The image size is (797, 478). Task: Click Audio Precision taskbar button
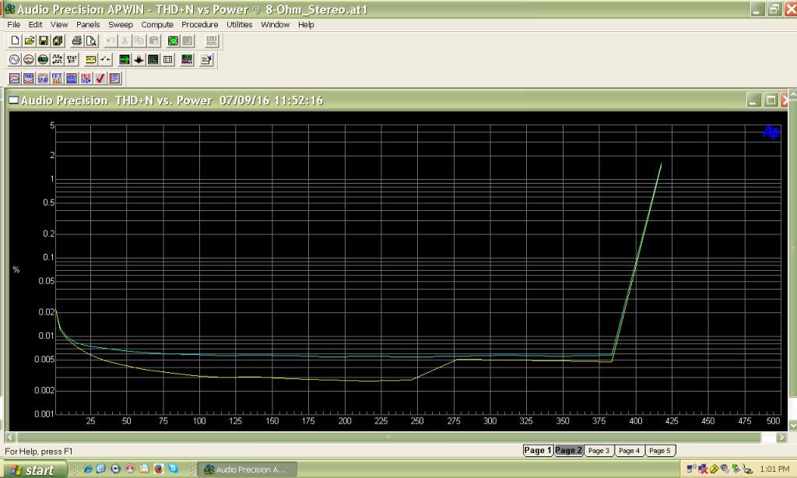247,469
